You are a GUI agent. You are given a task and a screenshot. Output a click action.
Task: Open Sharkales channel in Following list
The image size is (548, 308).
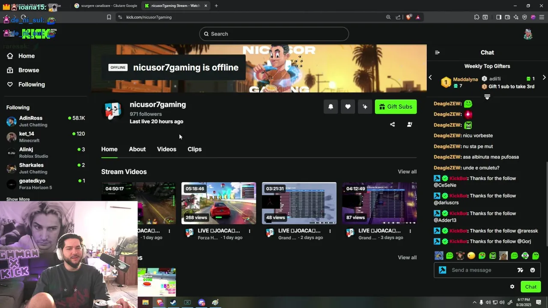tap(45, 169)
